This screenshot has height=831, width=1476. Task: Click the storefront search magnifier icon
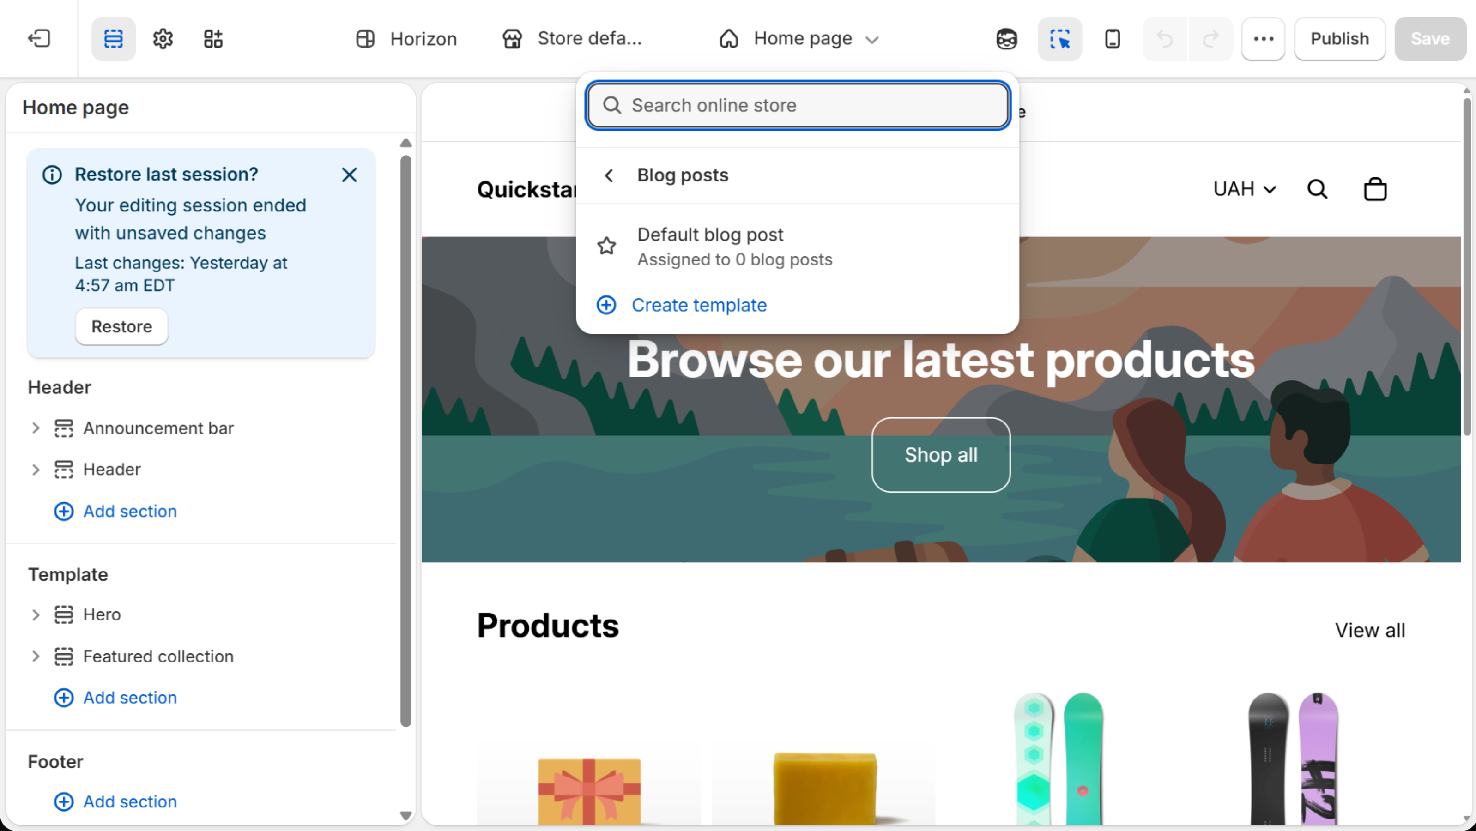[1317, 189]
